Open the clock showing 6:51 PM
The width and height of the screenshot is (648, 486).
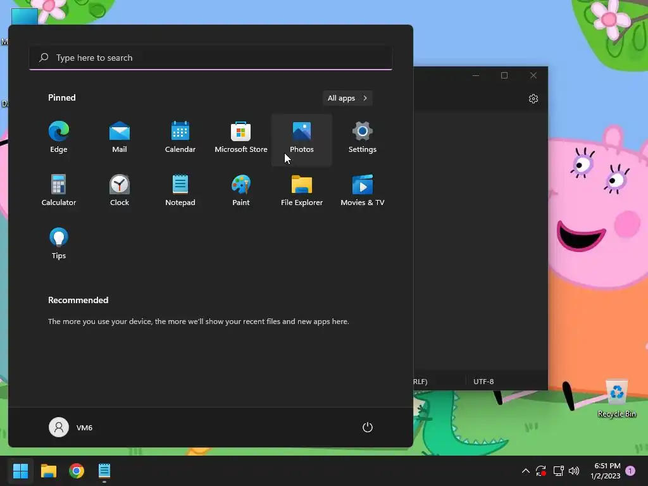click(606, 471)
